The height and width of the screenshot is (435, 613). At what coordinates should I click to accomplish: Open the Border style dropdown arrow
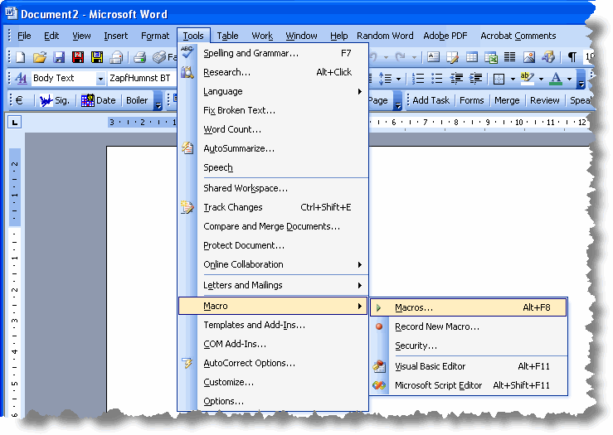[513, 79]
